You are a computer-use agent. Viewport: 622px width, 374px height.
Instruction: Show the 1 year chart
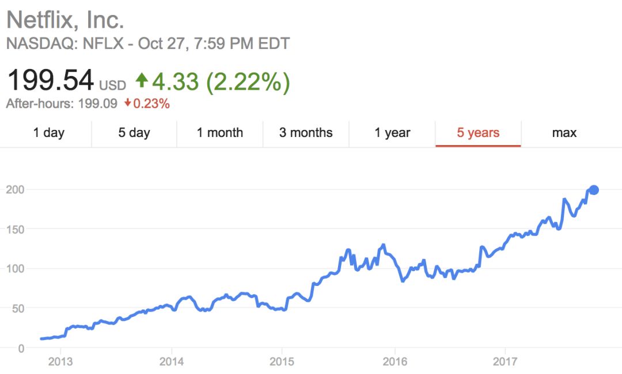coord(392,133)
